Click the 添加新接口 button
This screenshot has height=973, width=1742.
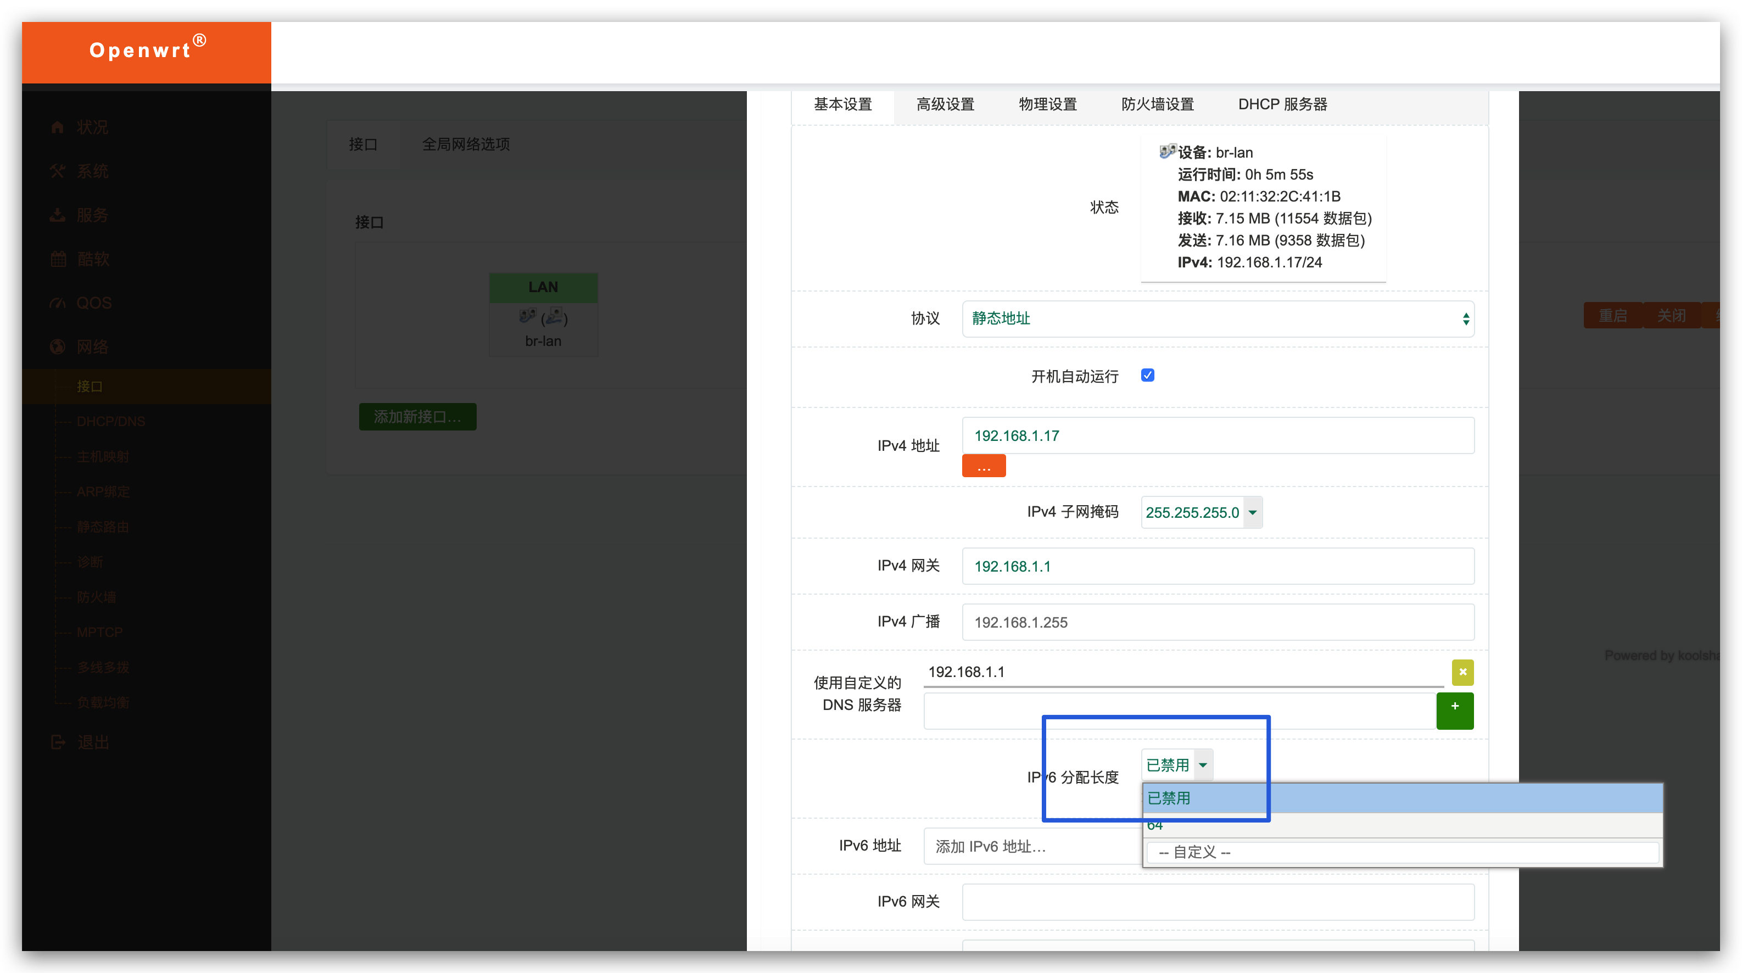(x=417, y=417)
